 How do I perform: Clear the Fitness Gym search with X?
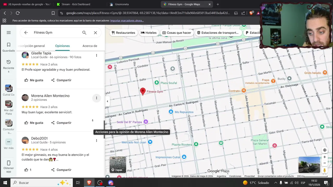click(x=95, y=32)
